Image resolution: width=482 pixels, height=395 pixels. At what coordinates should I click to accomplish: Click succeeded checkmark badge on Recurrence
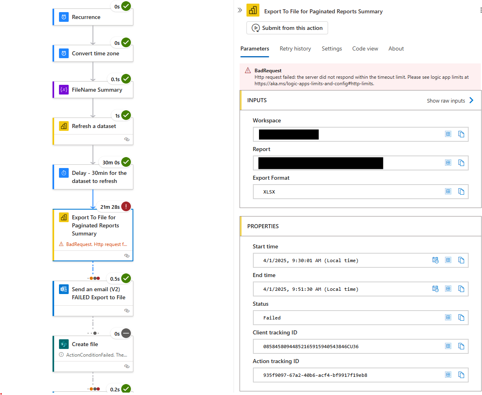[x=126, y=6]
